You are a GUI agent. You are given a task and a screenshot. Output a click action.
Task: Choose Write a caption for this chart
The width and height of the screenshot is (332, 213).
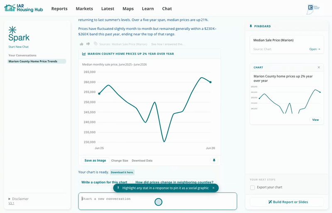click(104, 182)
